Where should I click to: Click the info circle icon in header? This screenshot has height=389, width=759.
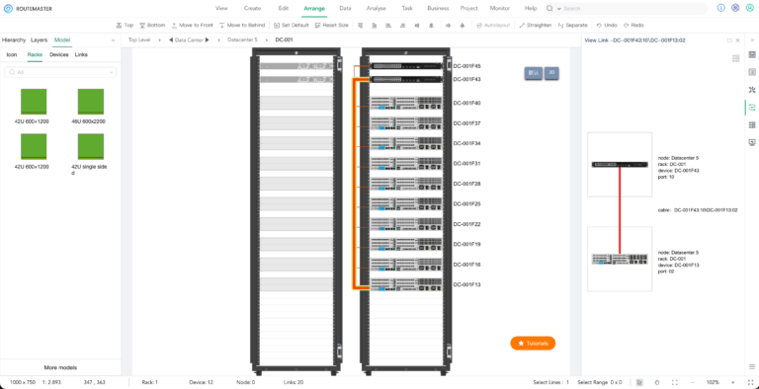click(720, 8)
